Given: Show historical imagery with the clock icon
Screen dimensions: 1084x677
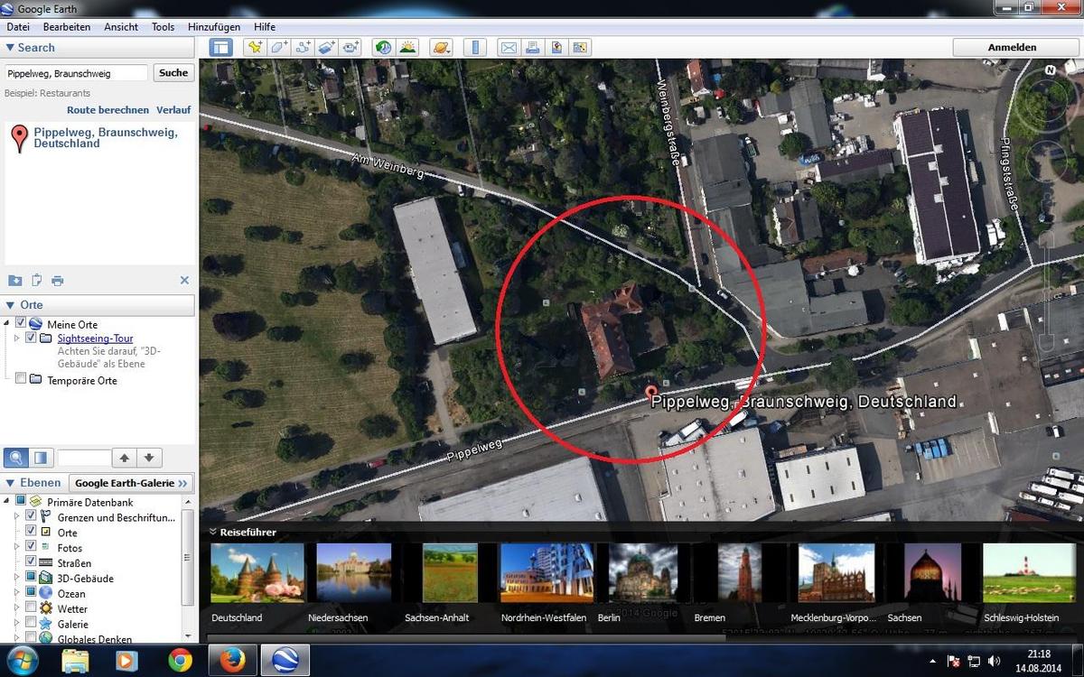Looking at the screenshot, I should (x=383, y=47).
